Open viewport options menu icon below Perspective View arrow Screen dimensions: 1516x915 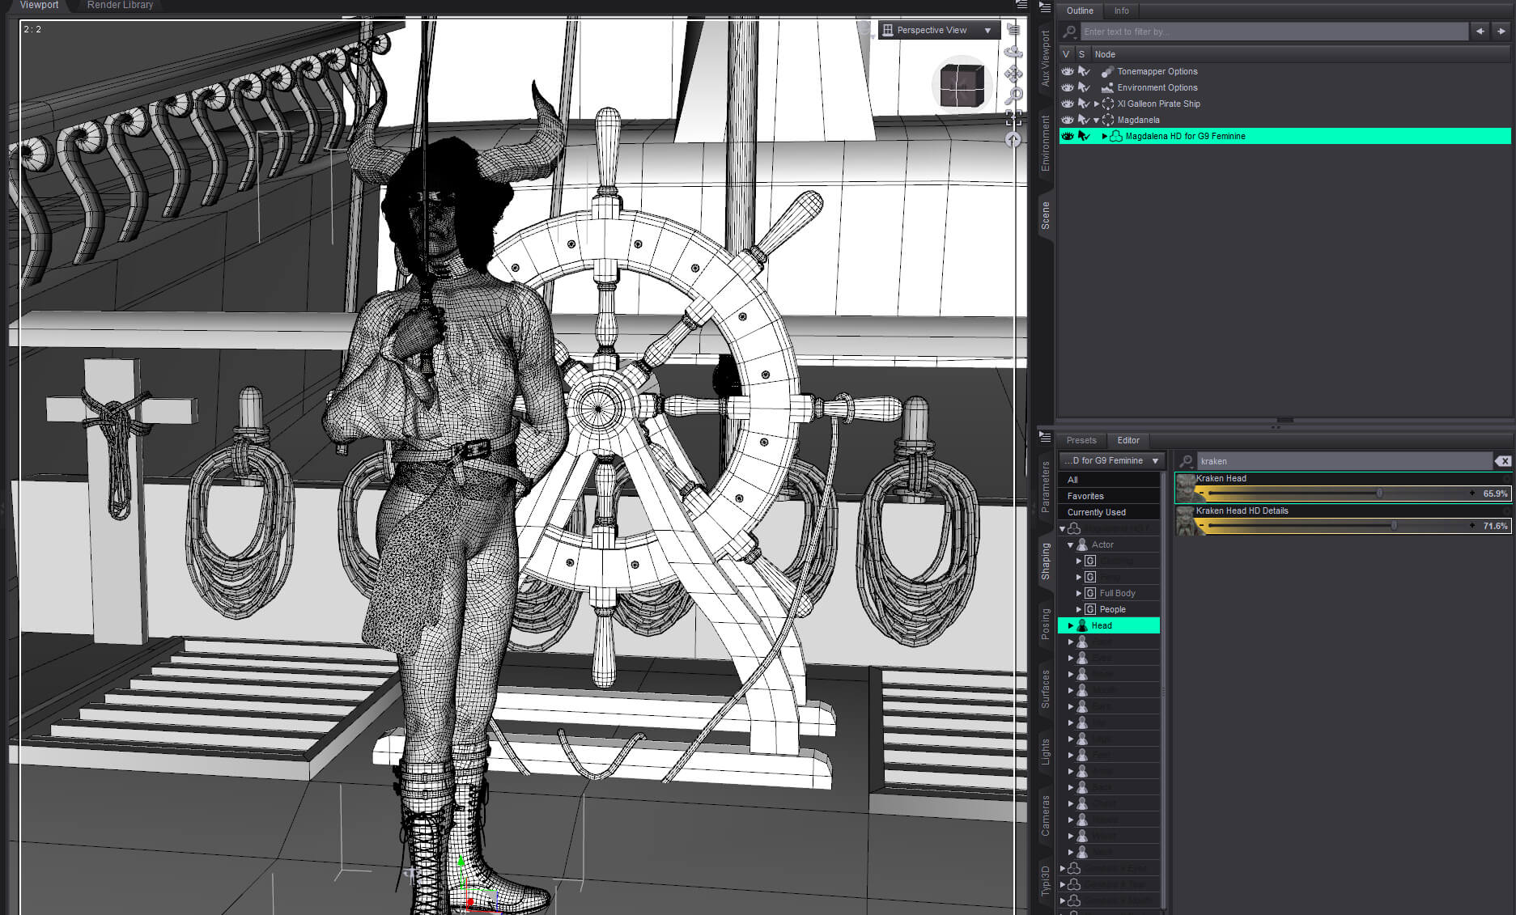(1013, 30)
